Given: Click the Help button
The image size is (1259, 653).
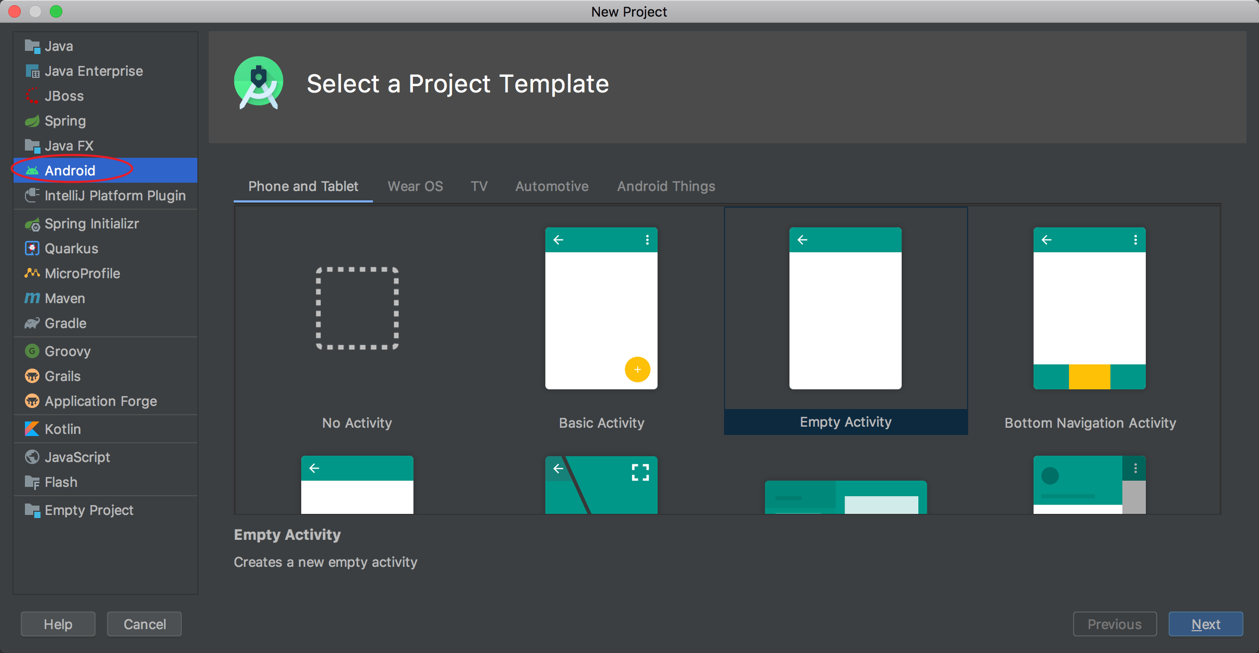Looking at the screenshot, I should pyautogui.click(x=58, y=624).
